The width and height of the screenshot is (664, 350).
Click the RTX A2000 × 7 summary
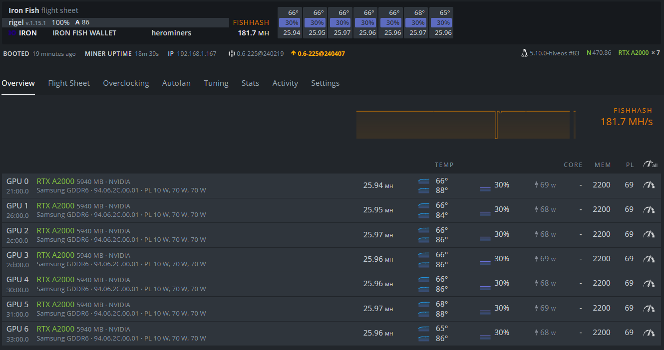point(639,53)
